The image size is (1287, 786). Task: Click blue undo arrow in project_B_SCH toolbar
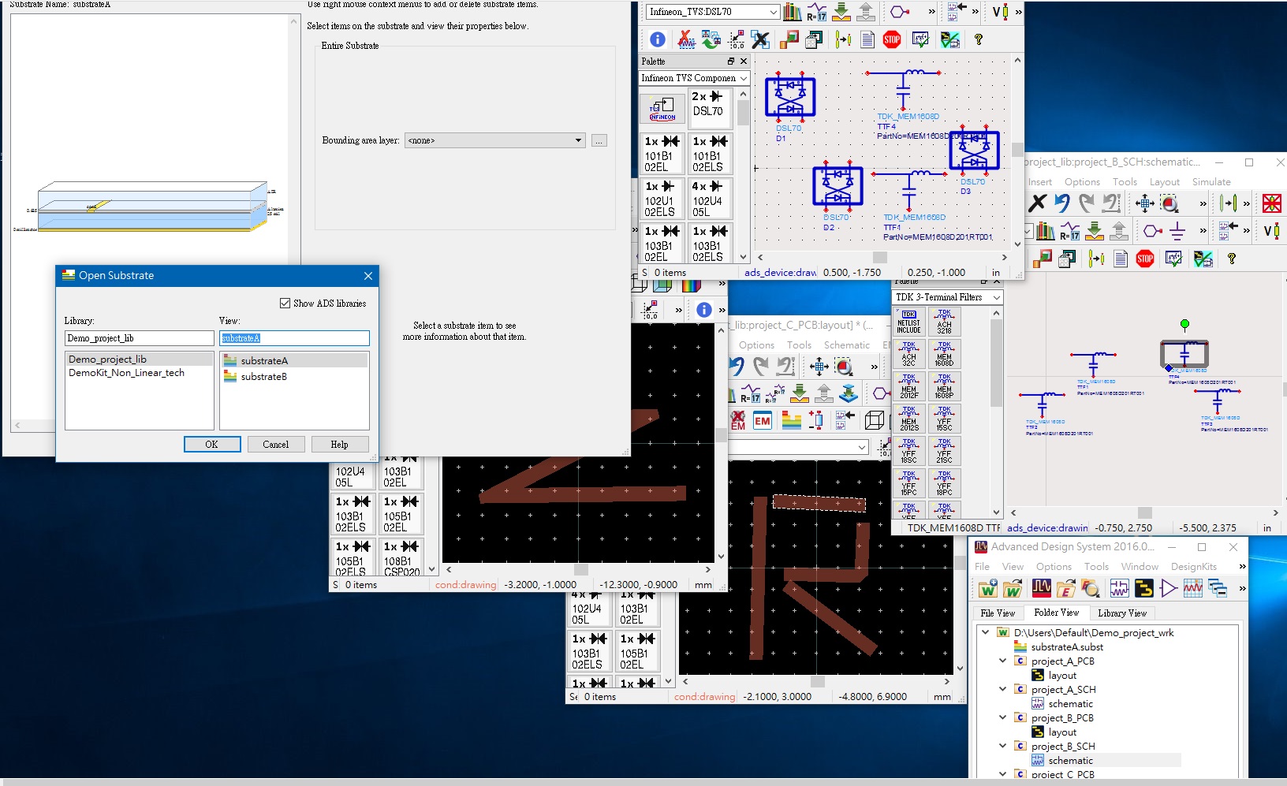pyautogui.click(x=1062, y=203)
